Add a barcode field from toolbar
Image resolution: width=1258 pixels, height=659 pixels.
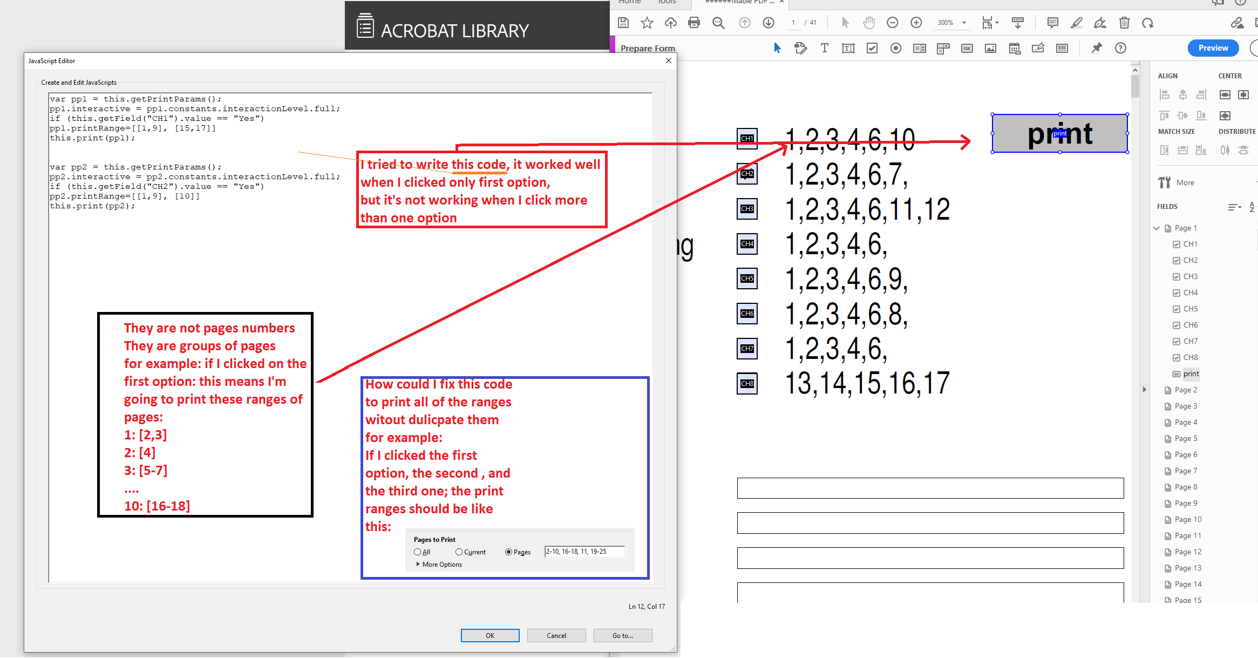[1062, 49]
